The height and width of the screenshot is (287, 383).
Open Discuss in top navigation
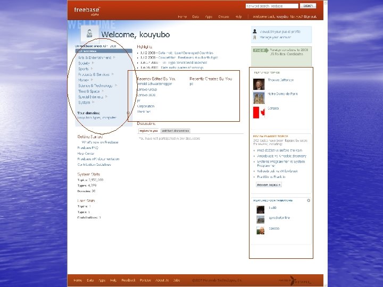[223, 16]
